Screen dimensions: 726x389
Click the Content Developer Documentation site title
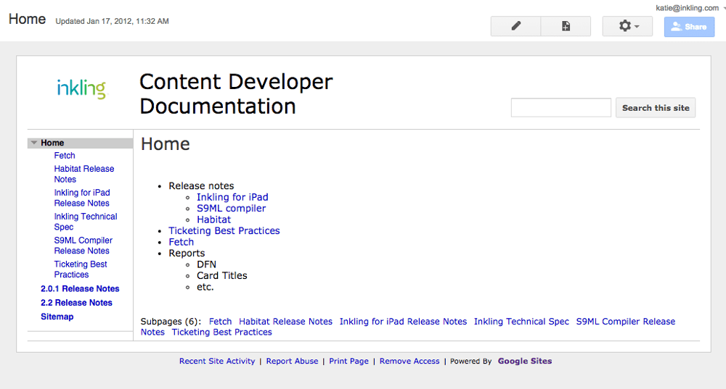coord(236,93)
